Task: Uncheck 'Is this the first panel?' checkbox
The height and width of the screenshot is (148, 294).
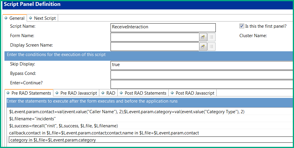Action: coord(242,26)
